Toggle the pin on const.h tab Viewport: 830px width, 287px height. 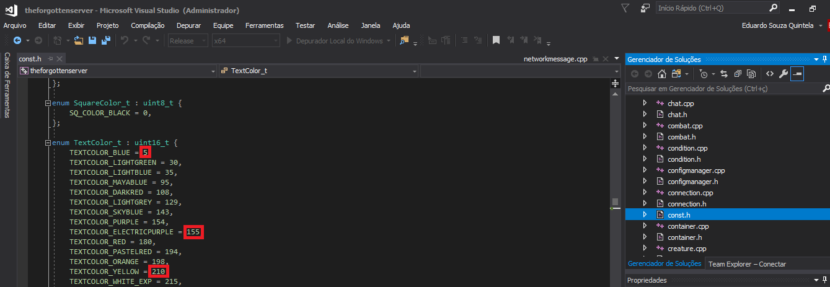pyautogui.click(x=51, y=59)
